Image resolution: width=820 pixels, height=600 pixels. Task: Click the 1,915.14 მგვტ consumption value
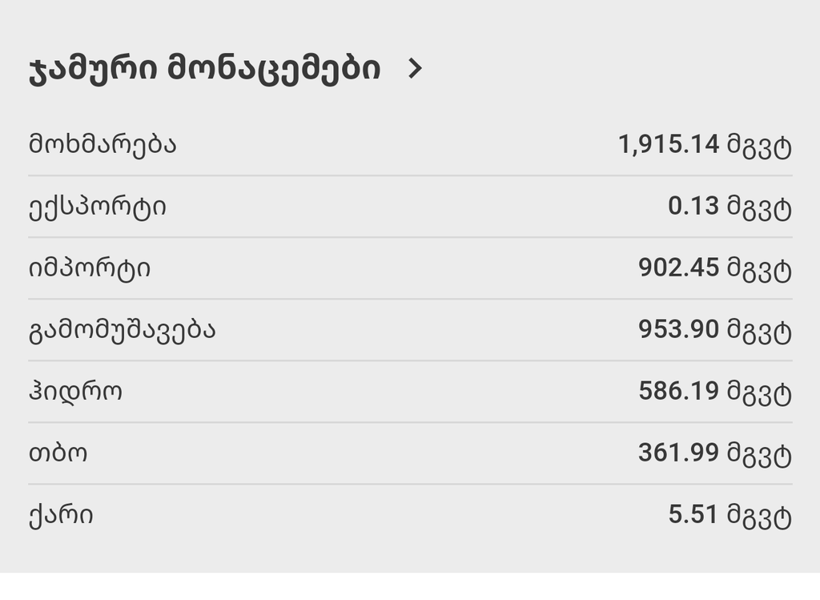705,145
